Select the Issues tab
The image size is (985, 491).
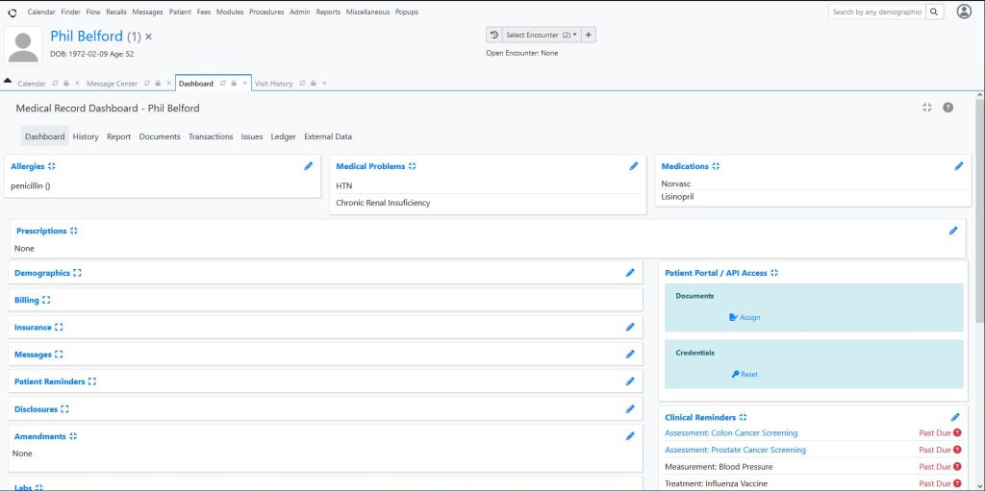click(x=252, y=136)
